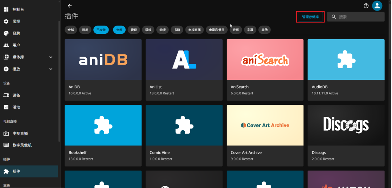This screenshot has height=188, width=392.
Task: Click the Comic Vine plugin name text
Action: tap(159, 152)
